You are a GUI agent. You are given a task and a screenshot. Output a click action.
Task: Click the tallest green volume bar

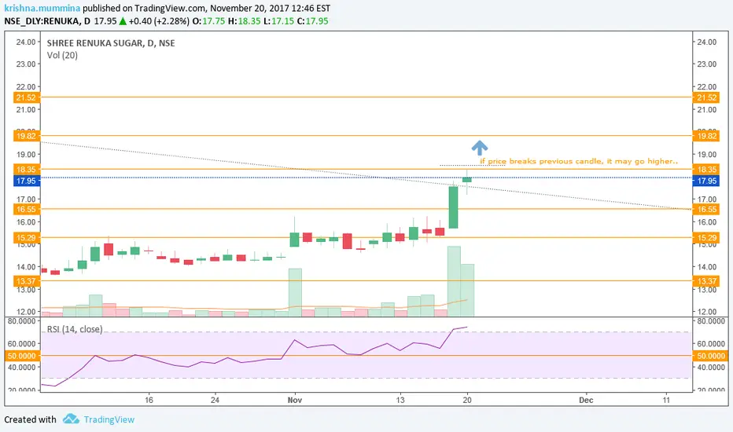pos(454,281)
